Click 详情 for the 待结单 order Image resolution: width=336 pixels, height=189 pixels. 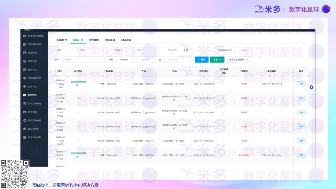pyautogui.click(x=301, y=84)
